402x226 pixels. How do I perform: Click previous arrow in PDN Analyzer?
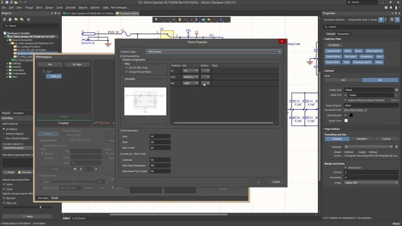(81, 169)
